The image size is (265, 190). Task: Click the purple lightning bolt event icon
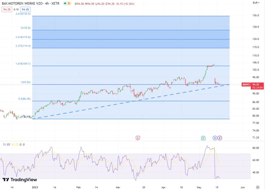click(x=220, y=138)
